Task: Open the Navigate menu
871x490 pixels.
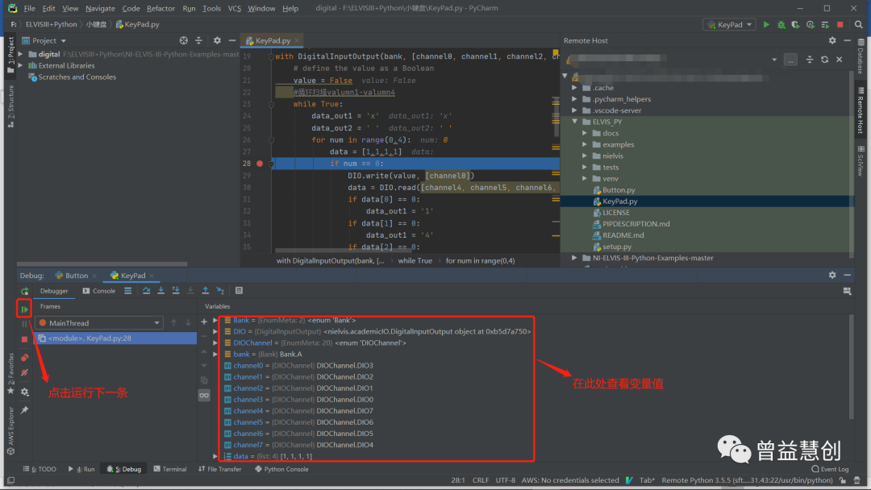Action: point(100,8)
